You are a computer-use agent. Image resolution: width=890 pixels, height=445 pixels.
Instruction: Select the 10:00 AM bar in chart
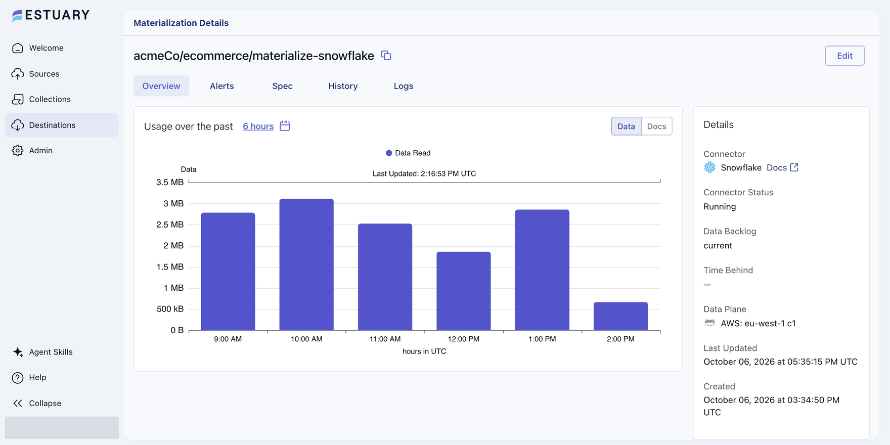coord(306,264)
